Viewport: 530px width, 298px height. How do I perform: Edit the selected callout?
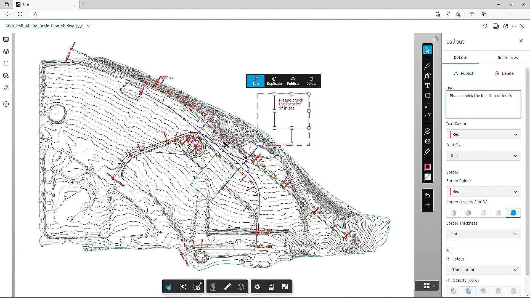tap(256, 81)
